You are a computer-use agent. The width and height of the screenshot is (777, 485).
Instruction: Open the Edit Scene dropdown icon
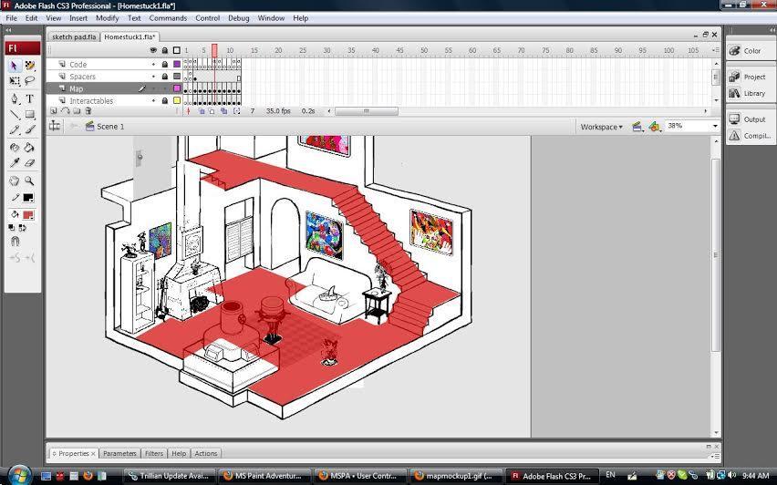click(x=637, y=127)
